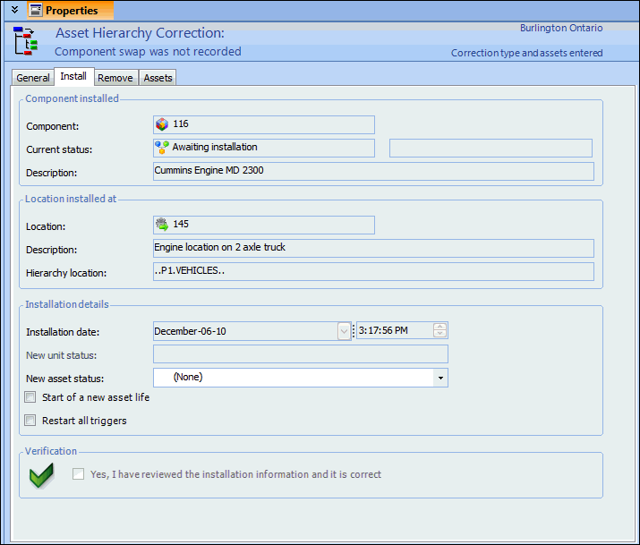Screen dimensions: 640x545
Task: Click the green verification checkmark icon
Action: point(41,475)
